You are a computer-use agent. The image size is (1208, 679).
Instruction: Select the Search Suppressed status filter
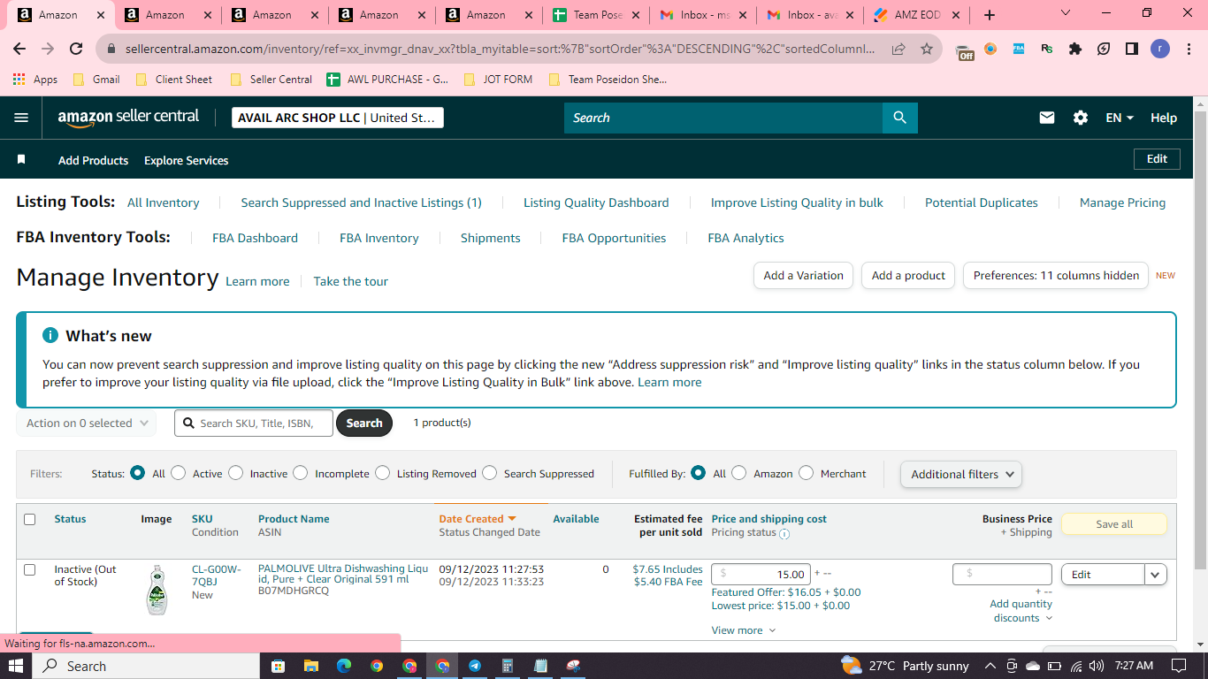tap(489, 473)
